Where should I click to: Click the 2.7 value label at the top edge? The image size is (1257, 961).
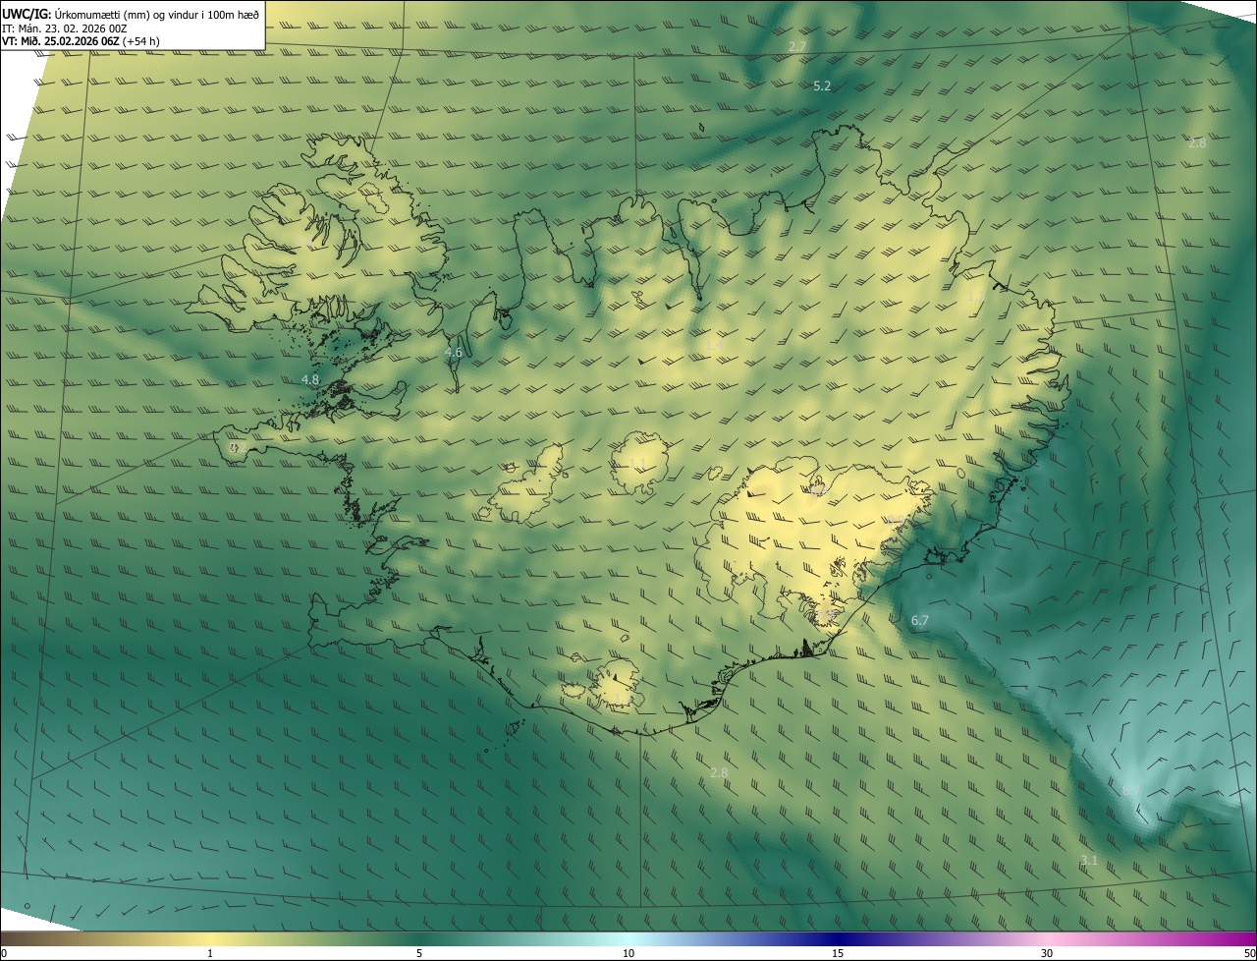796,47
